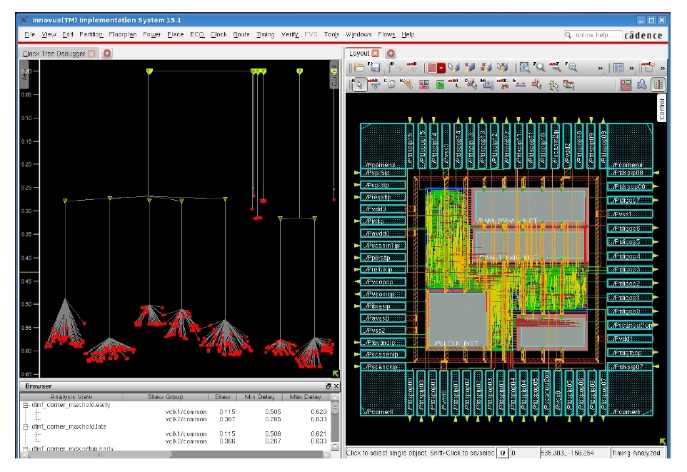Image resolution: width=687 pixels, height=472 pixels.
Task: Add a new tab beside Layout
Action: pos(391,54)
